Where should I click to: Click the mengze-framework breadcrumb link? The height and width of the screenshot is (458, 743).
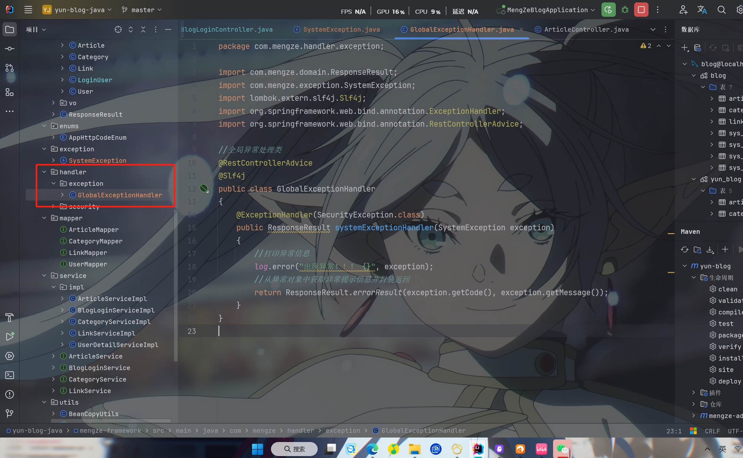tap(110, 431)
